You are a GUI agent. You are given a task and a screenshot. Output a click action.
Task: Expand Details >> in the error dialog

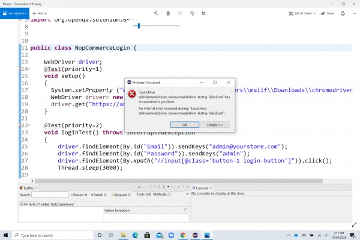tap(215, 125)
